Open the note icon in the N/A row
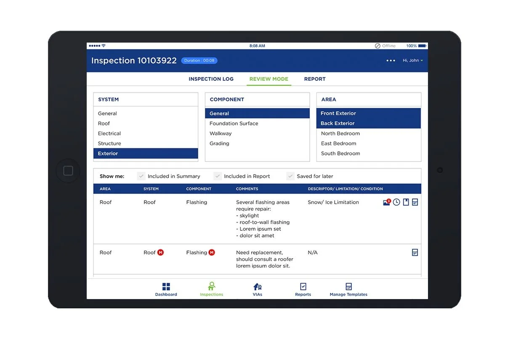505x337 pixels. point(415,253)
